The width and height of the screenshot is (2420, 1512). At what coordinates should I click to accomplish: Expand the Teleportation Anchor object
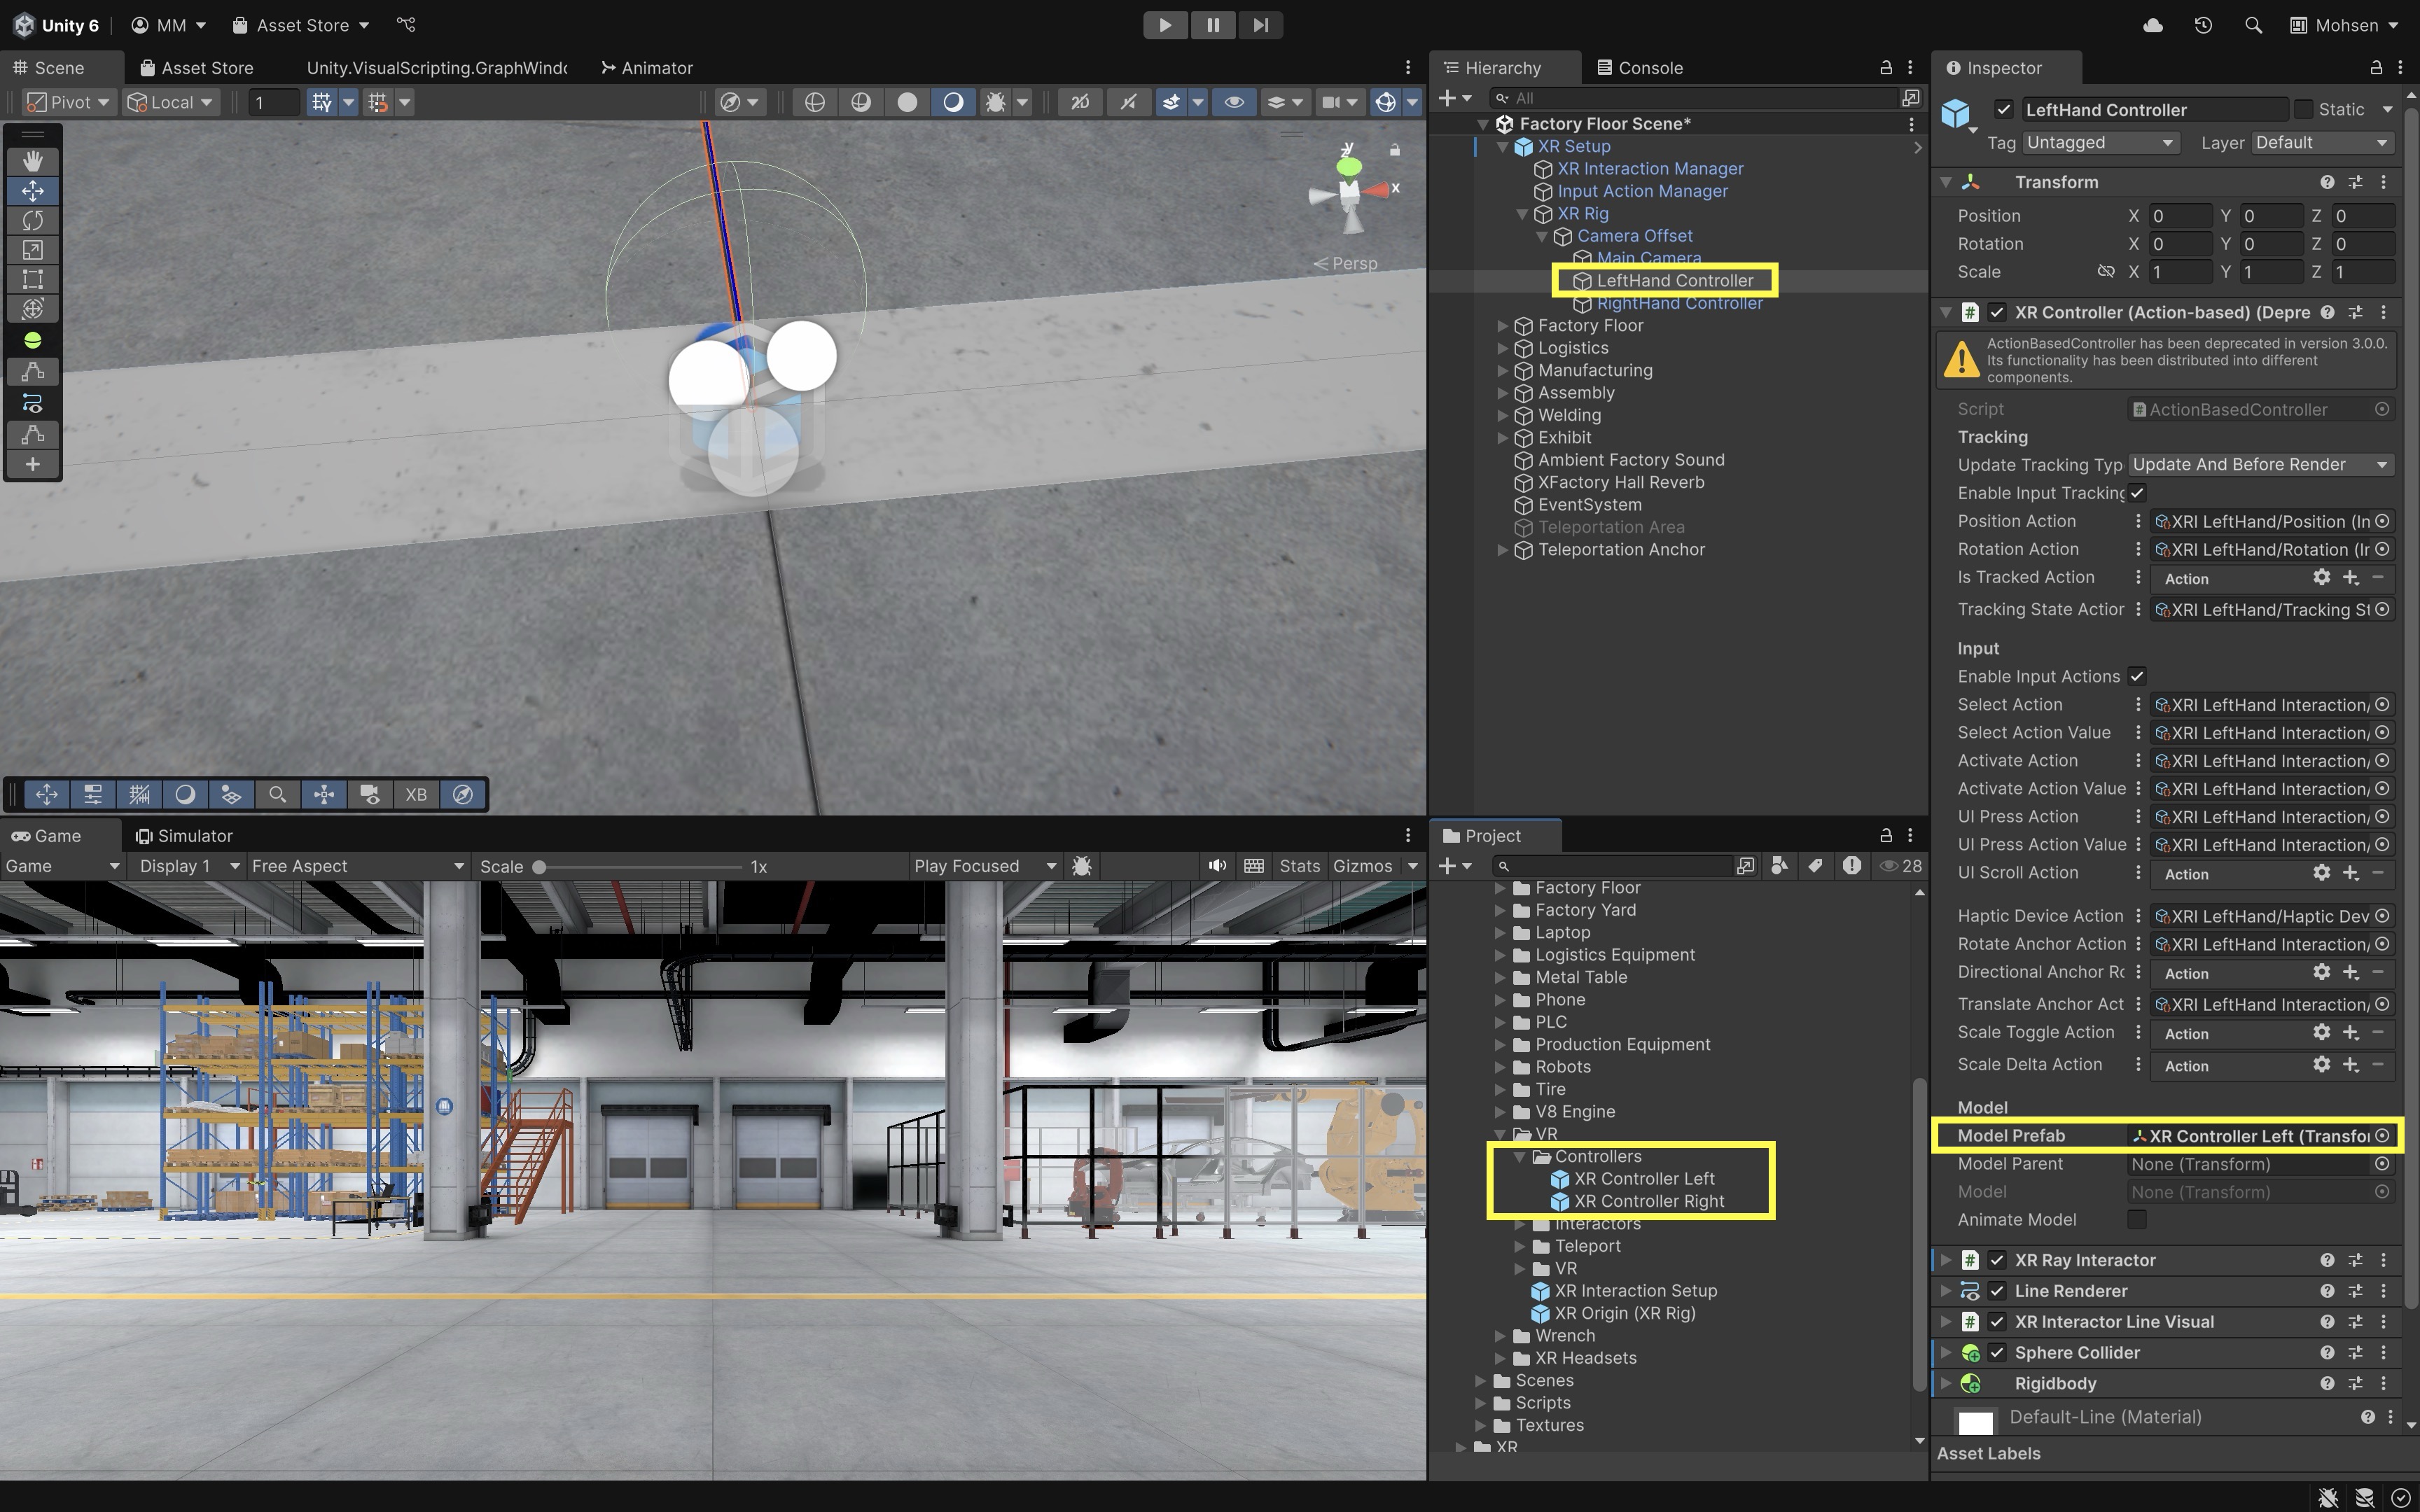click(1502, 550)
